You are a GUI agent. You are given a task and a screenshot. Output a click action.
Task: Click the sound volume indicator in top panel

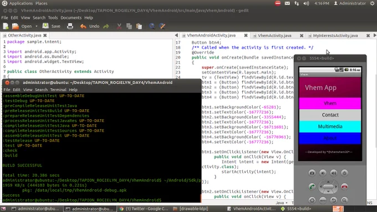click(x=306, y=3)
